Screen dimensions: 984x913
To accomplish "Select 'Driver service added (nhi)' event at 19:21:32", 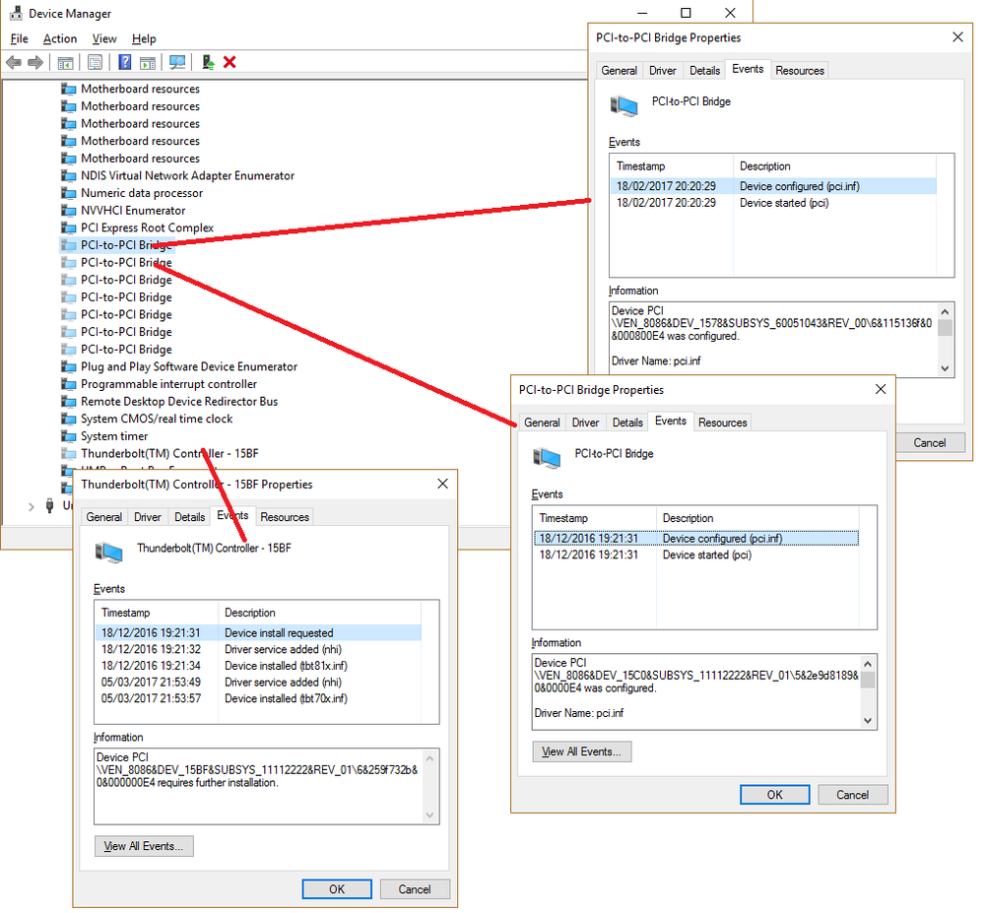I will [258, 649].
